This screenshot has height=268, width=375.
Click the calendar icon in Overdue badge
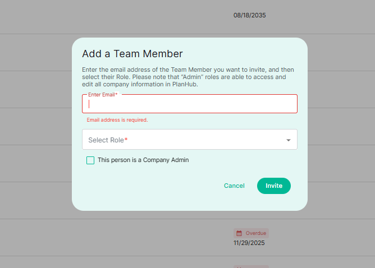click(239, 233)
